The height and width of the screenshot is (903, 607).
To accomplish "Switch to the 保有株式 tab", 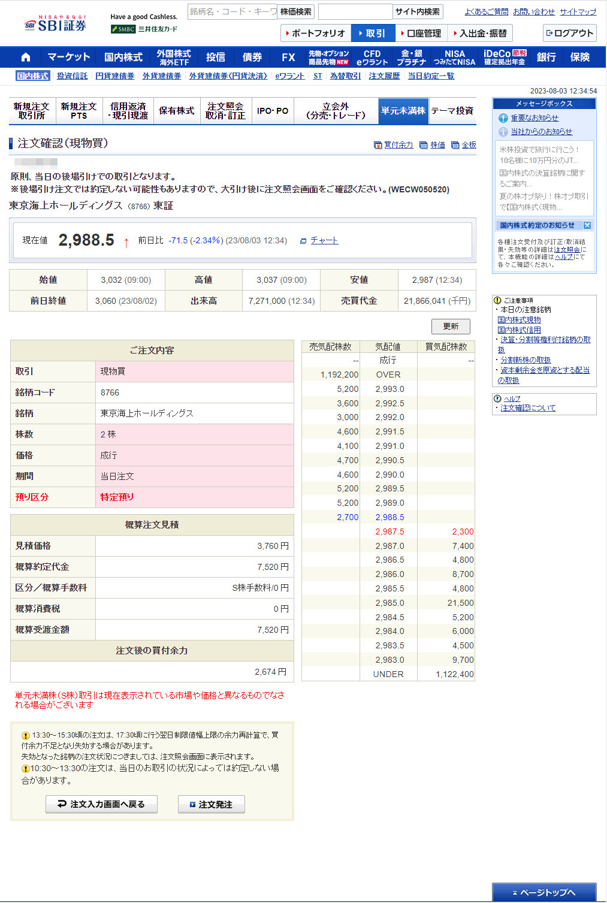I will coord(176,111).
